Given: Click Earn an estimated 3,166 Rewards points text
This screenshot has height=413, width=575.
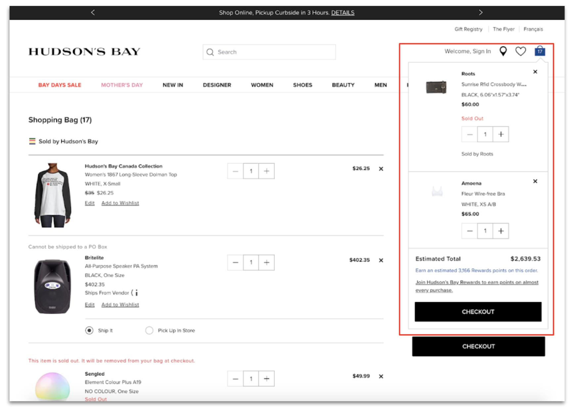Looking at the screenshot, I should coord(476,270).
